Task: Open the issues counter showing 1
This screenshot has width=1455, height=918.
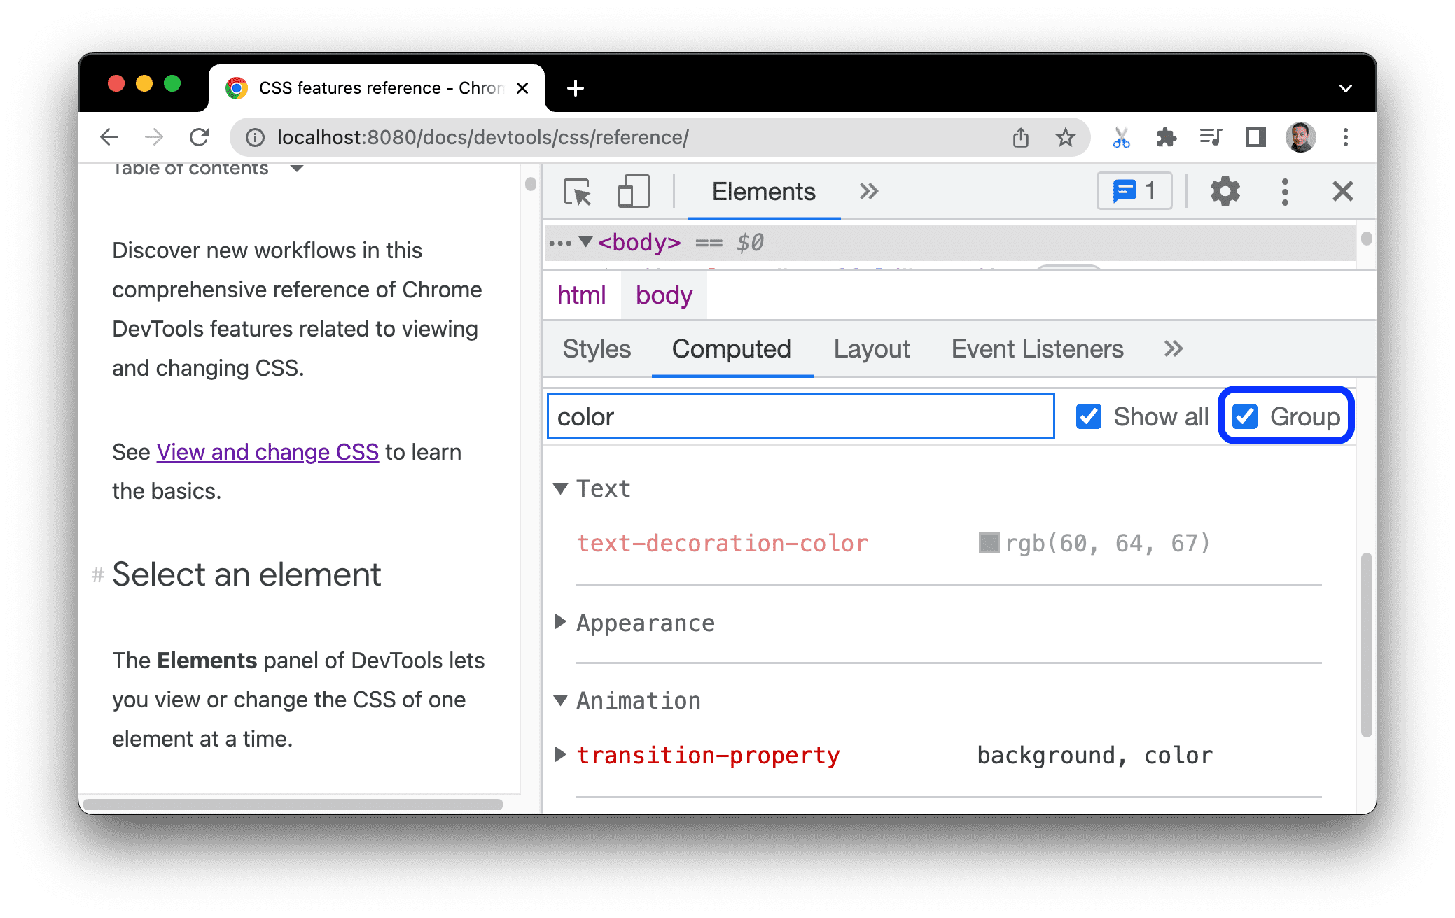Action: (x=1134, y=190)
